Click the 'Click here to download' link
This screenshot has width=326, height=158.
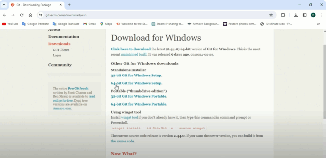(x=131, y=49)
